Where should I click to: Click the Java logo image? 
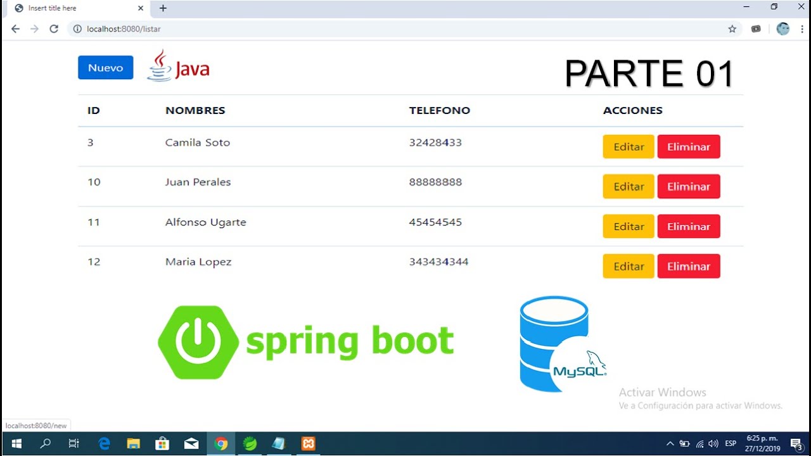point(178,66)
